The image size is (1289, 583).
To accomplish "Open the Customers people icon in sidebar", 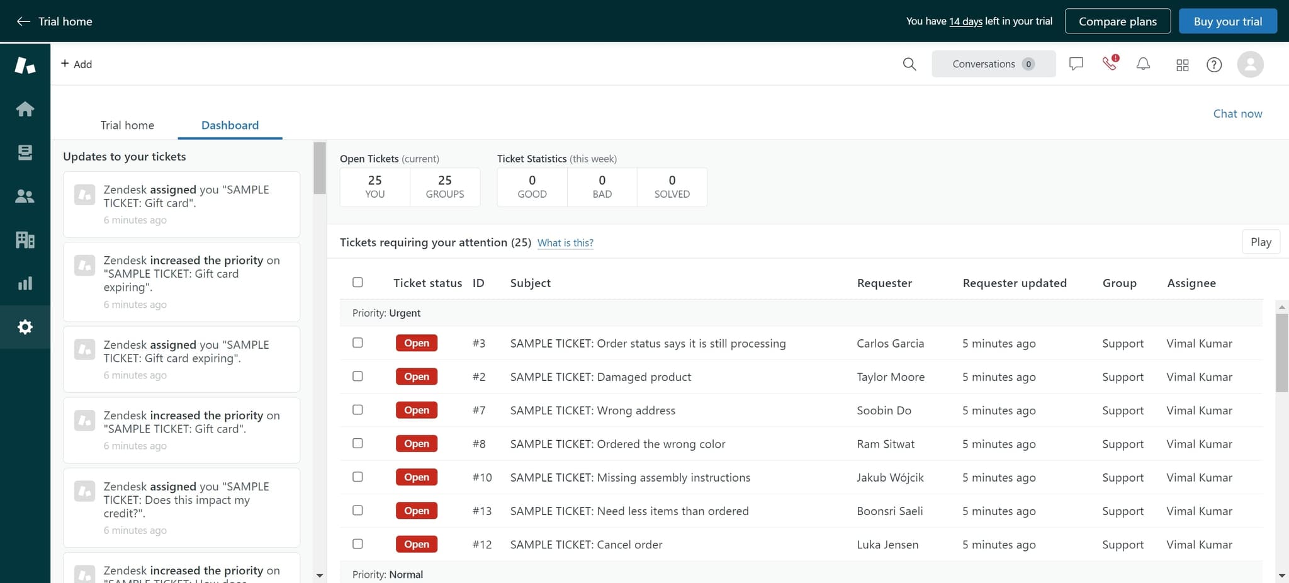I will (25, 196).
